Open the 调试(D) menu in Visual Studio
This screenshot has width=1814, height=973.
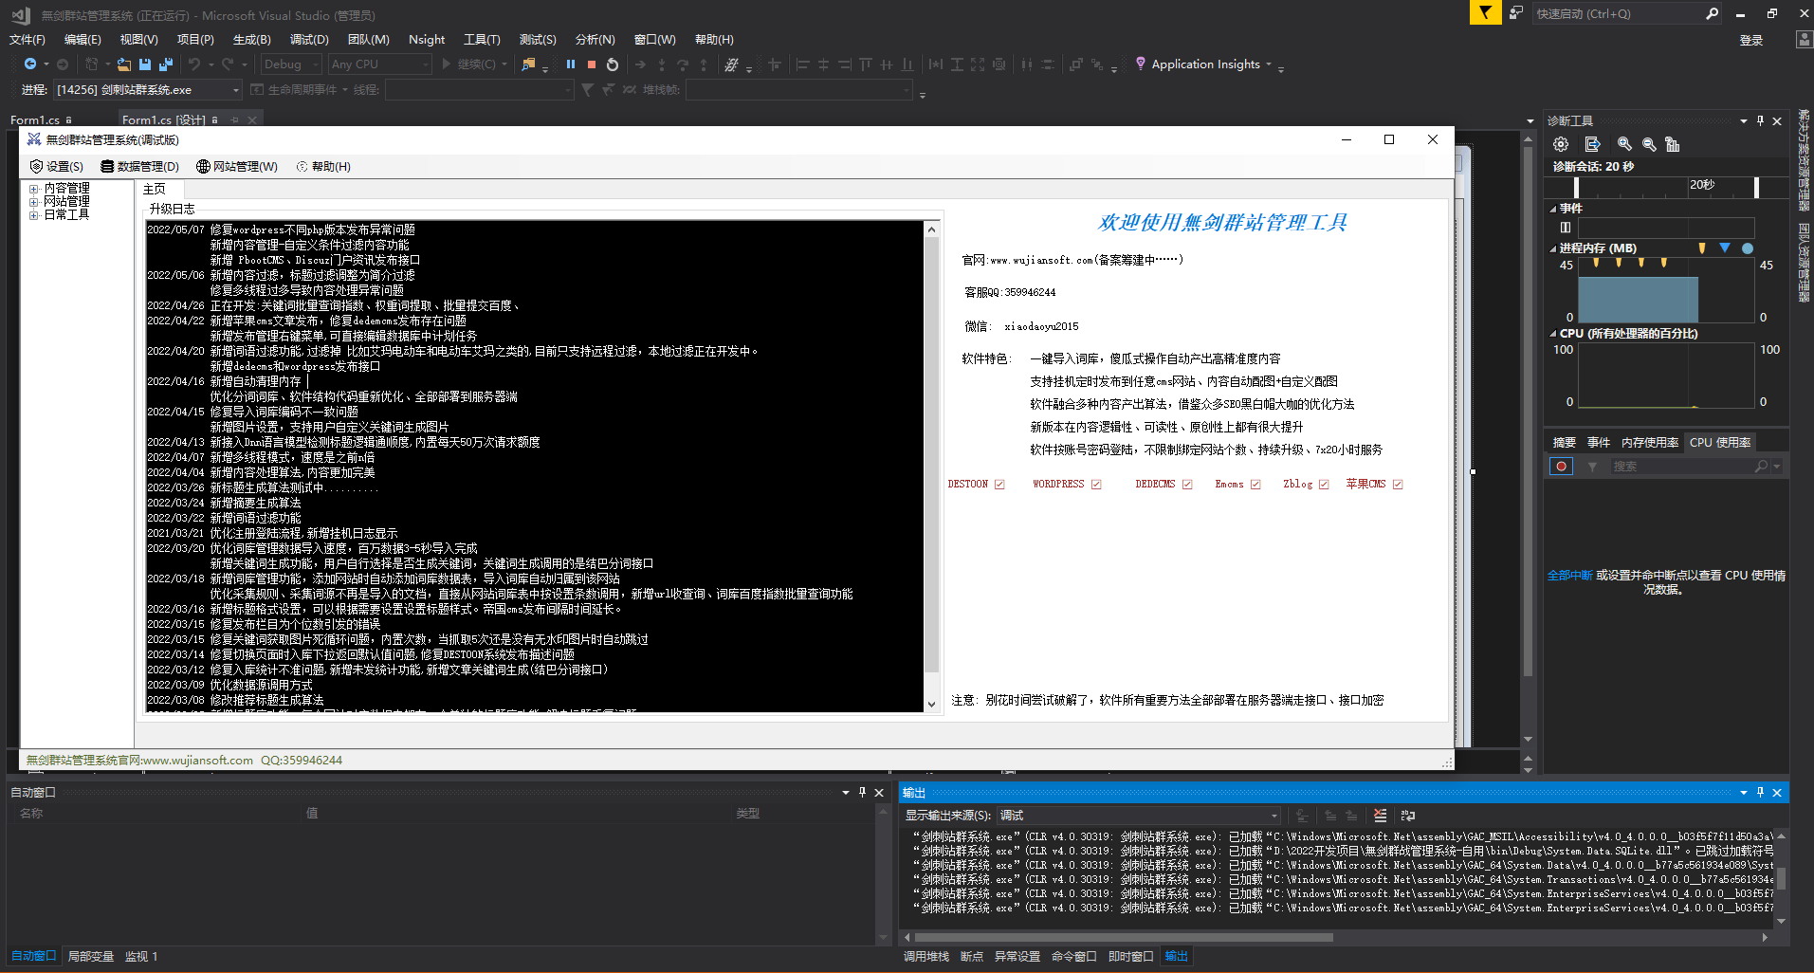click(x=309, y=40)
